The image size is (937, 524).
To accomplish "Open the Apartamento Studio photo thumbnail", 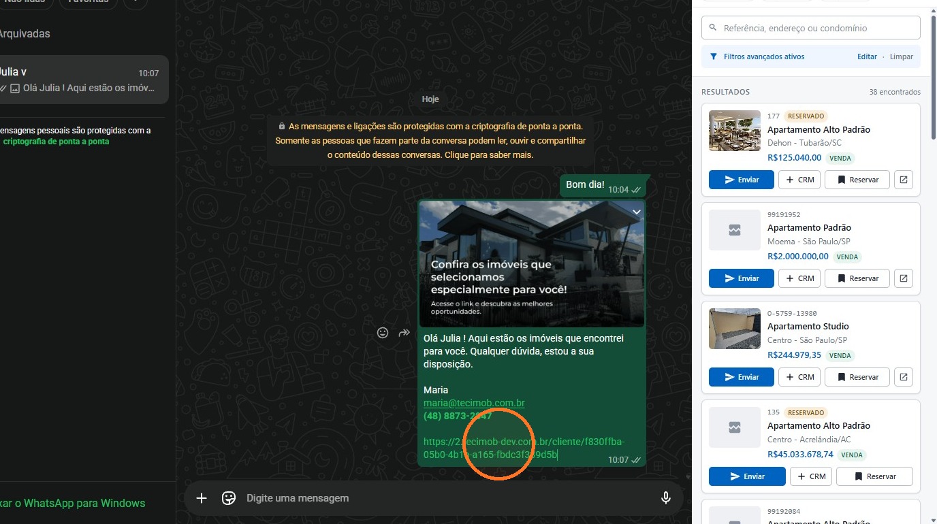I will pos(735,329).
